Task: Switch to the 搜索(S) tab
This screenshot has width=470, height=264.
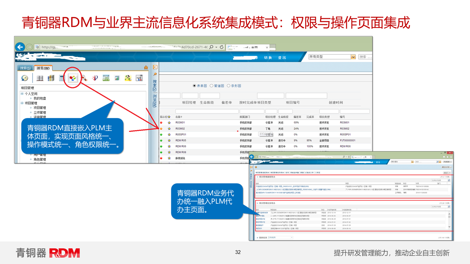Action: coord(25,68)
